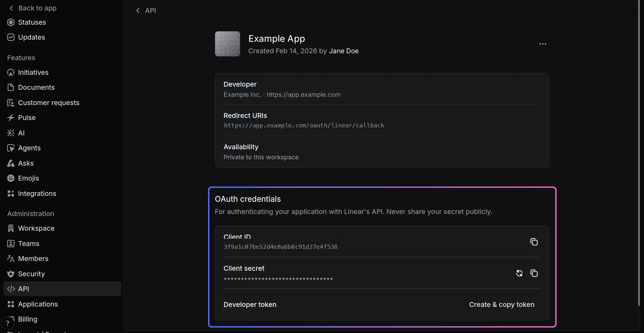Viewport: 644px width, 333px height.
Task: Select Customer requests in sidebar
Action: 62,103
